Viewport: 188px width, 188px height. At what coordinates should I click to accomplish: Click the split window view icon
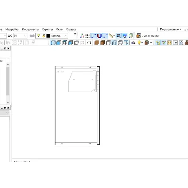coord(126,43)
